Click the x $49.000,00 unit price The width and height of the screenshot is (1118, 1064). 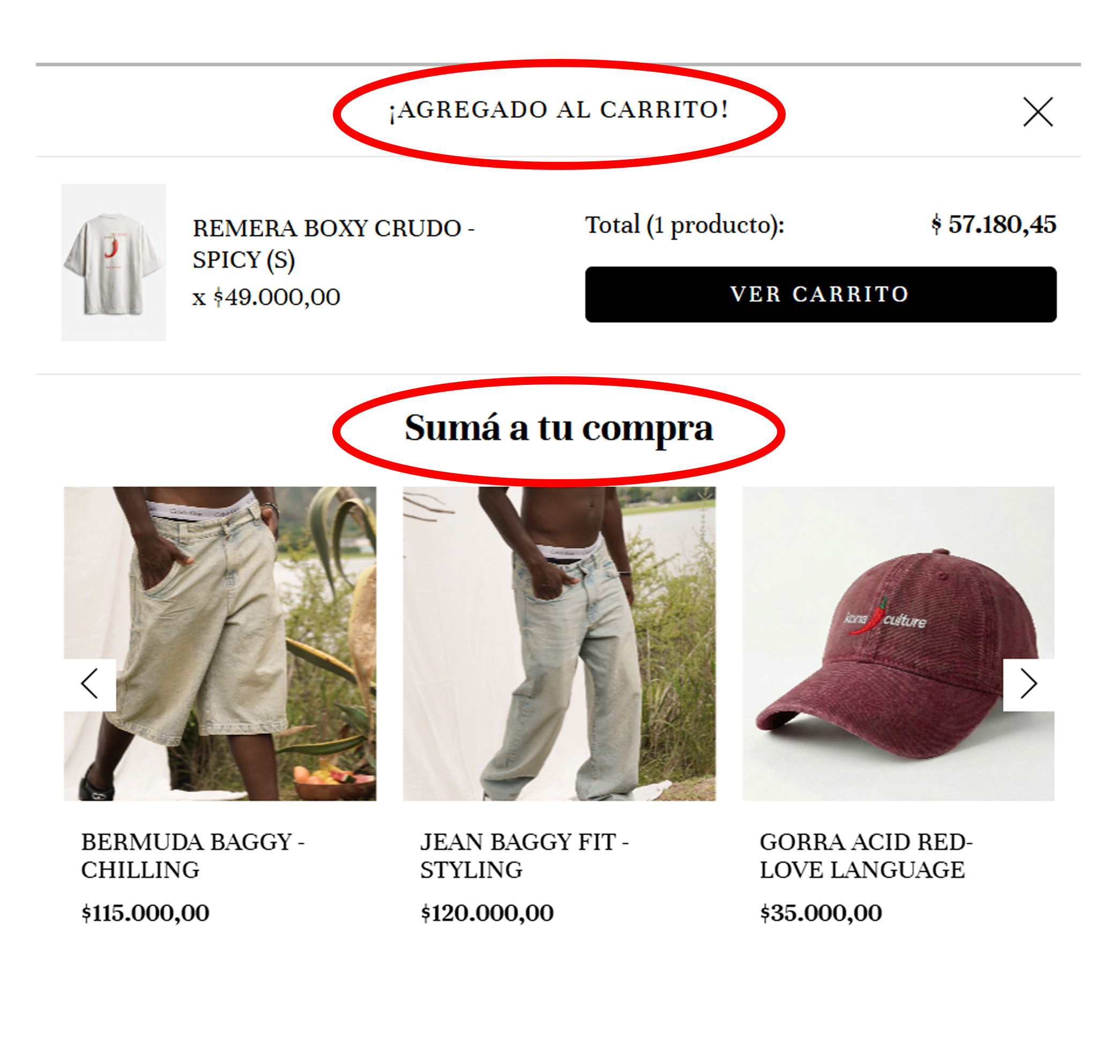(266, 297)
